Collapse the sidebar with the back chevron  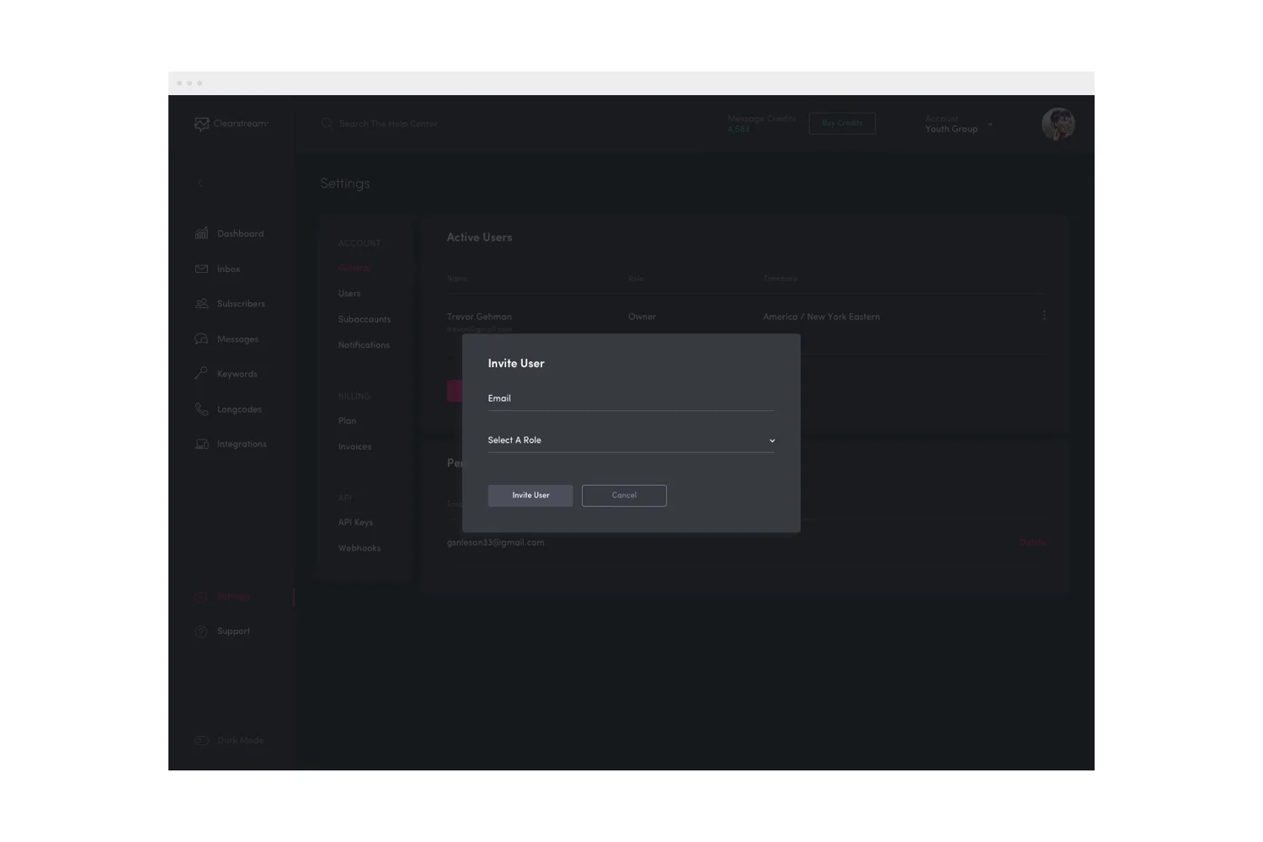point(200,183)
